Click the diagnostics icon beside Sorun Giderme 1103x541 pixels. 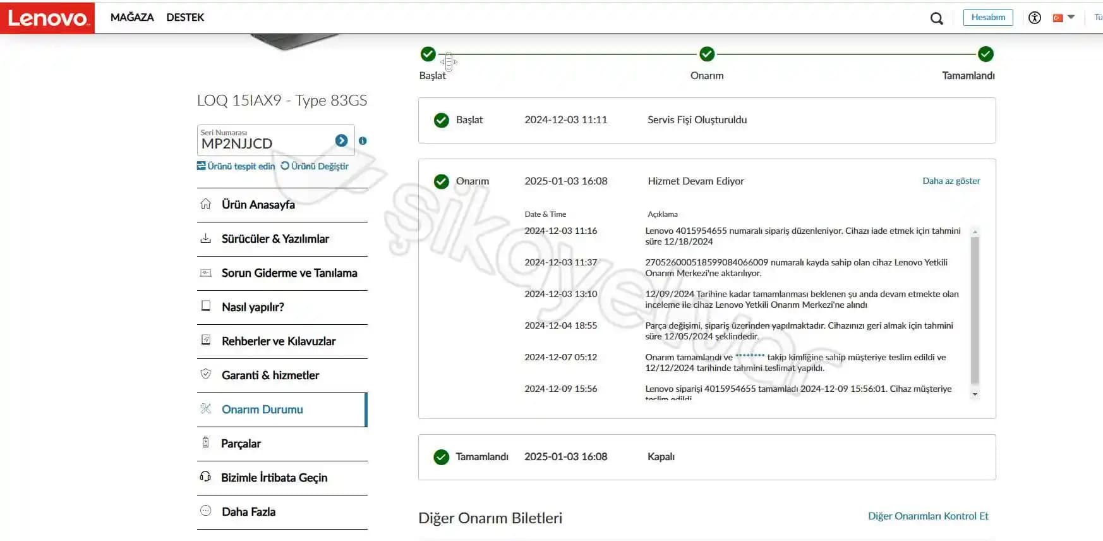[205, 273]
